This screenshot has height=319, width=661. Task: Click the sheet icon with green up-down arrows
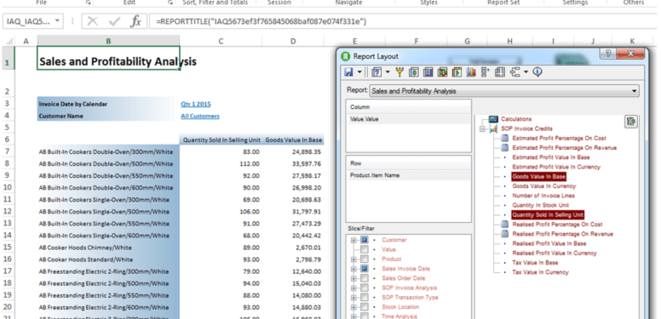[413, 72]
